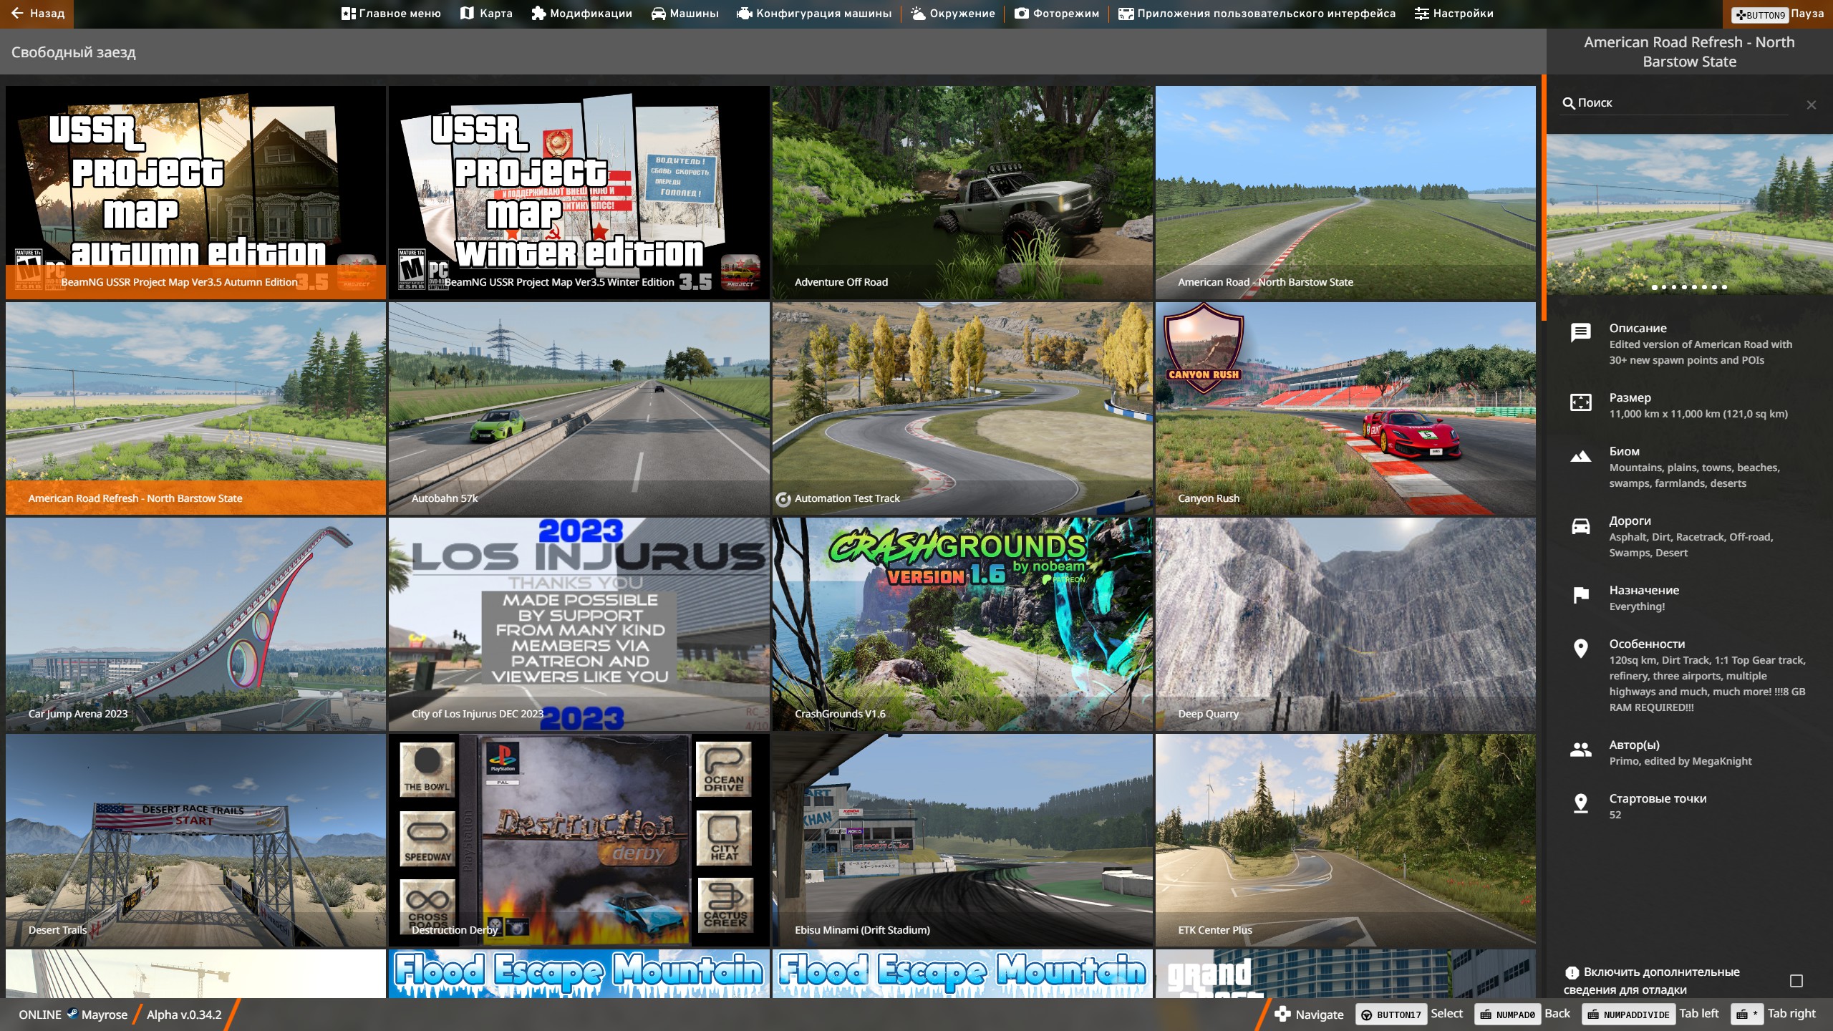1833x1031 pixels.
Task: Click the Стартовые точки pin icon
Action: click(1581, 803)
